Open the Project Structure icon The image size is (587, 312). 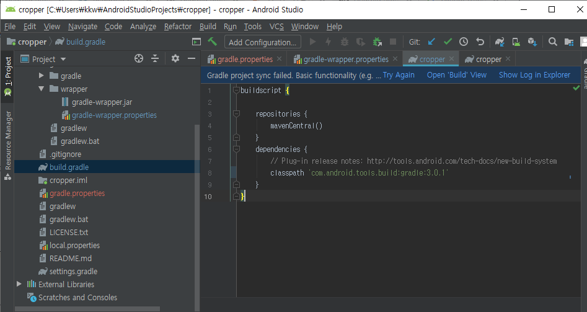[569, 42]
